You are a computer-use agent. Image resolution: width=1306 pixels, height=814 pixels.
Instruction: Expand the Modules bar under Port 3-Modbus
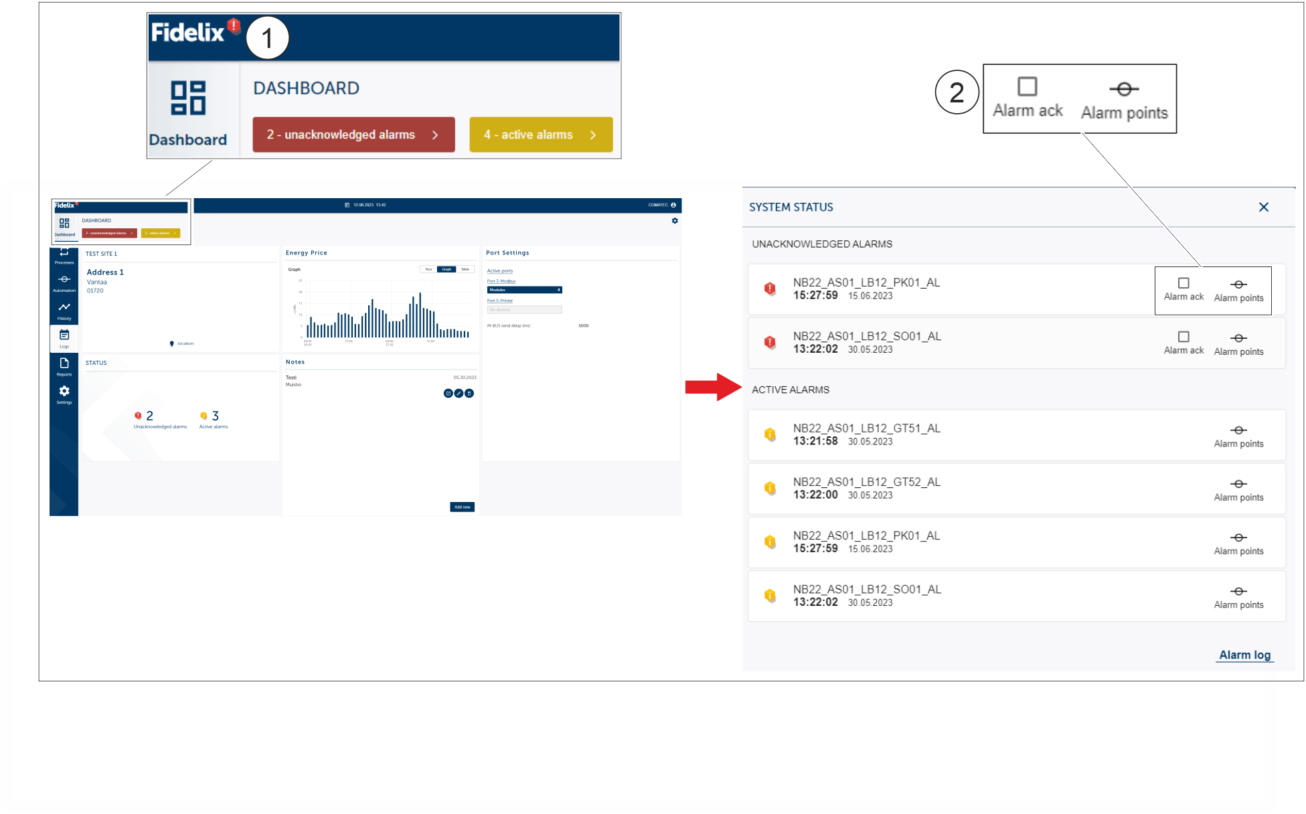click(525, 290)
